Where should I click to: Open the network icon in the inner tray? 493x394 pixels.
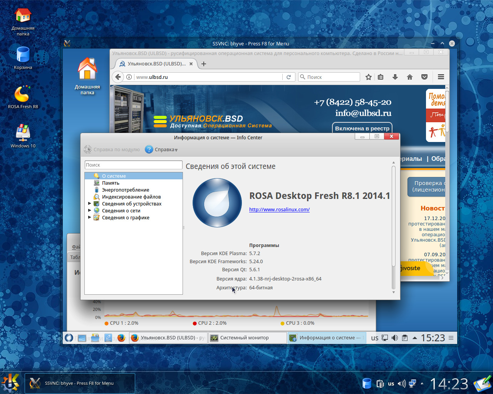(385, 338)
